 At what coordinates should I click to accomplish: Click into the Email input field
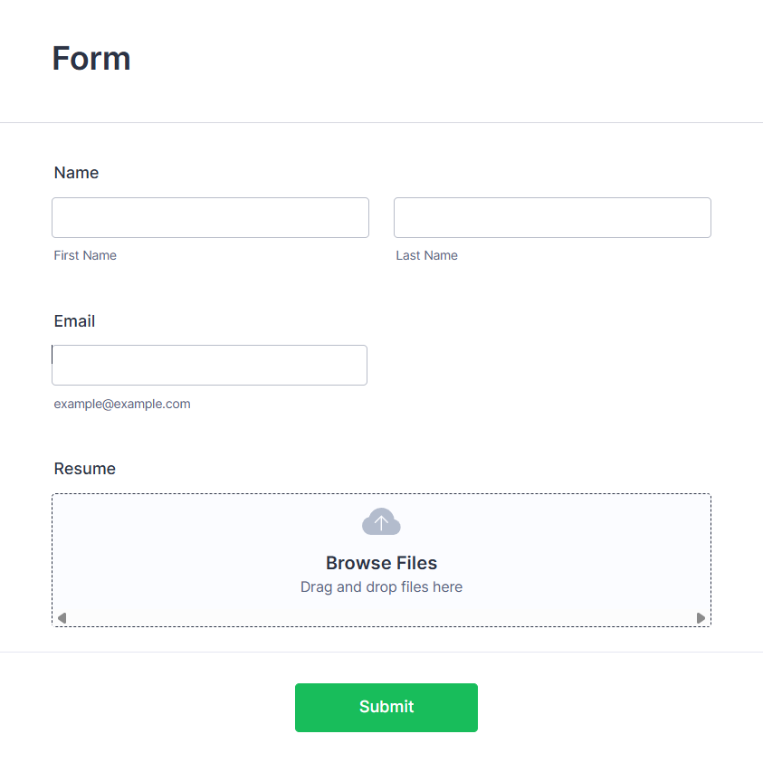[210, 366]
